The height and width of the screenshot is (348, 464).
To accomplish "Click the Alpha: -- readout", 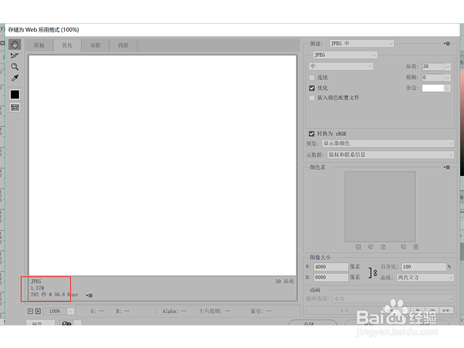I will point(175,311).
